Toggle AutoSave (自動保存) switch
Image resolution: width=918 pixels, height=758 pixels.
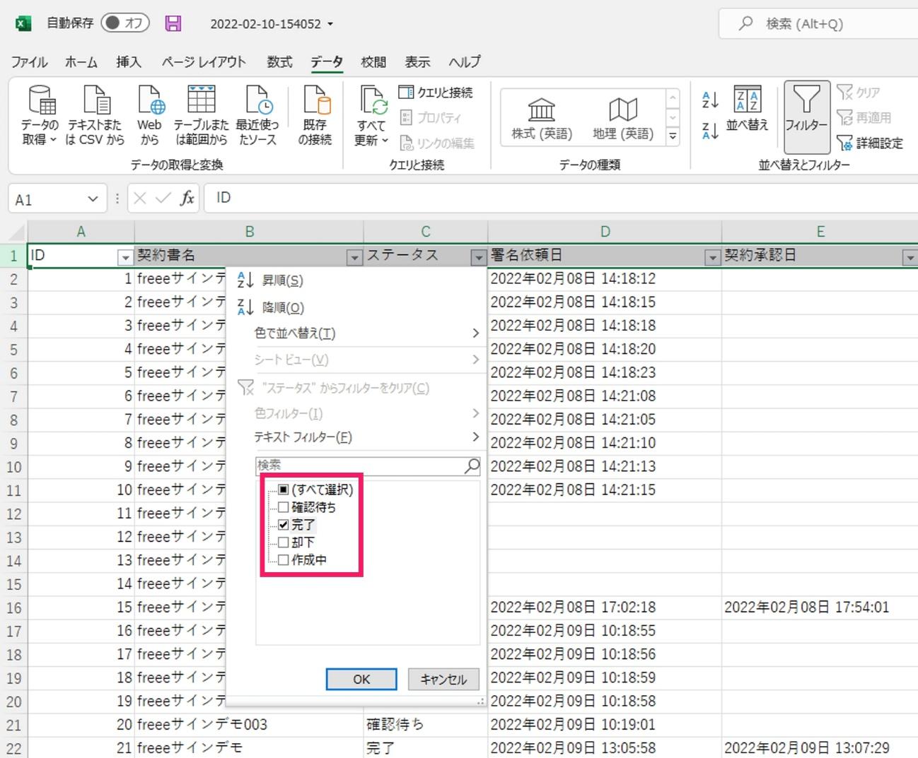coord(125,23)
